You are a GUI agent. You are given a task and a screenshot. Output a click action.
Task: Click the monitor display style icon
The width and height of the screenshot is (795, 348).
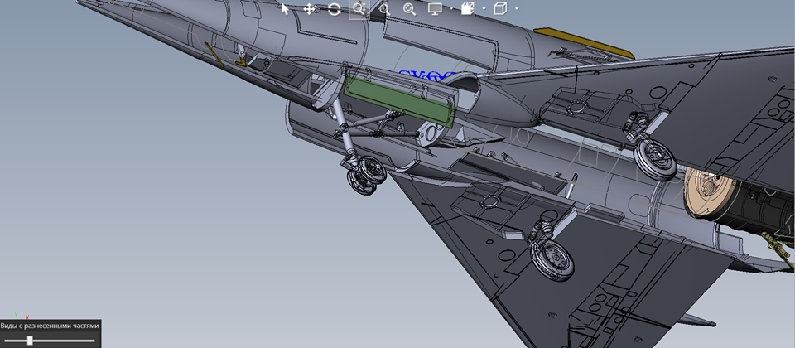click(x=435, y=9)
